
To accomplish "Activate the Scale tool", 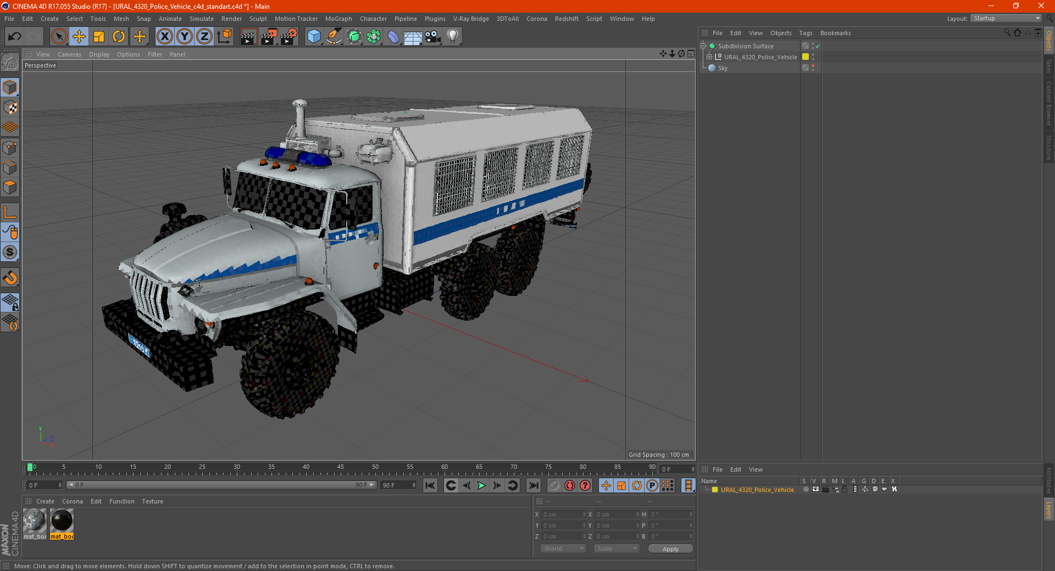I will pos(99,37).
